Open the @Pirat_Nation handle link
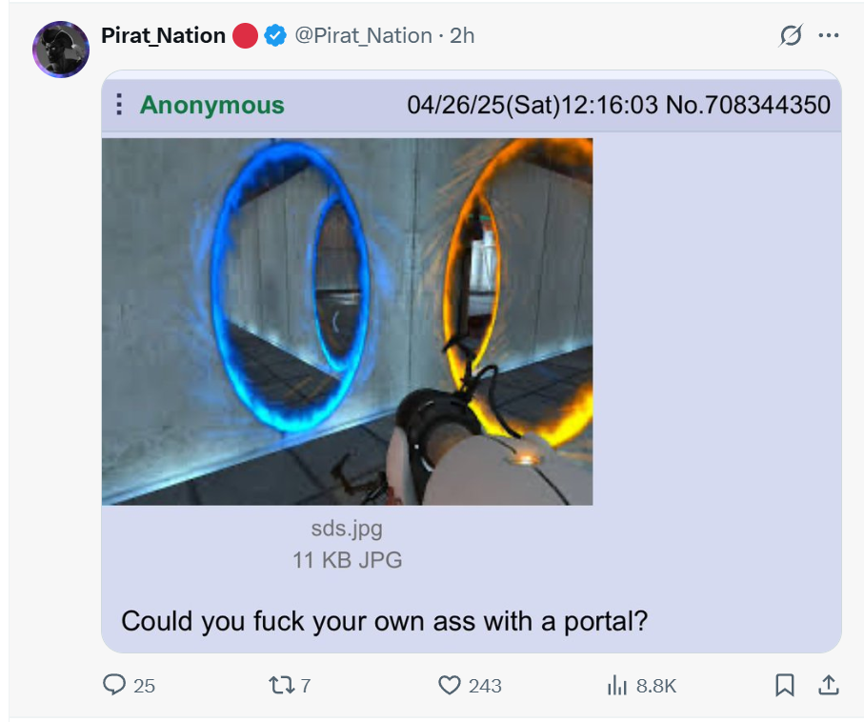The height and width of the screenshot is (722, 864). tap(363, 36)
